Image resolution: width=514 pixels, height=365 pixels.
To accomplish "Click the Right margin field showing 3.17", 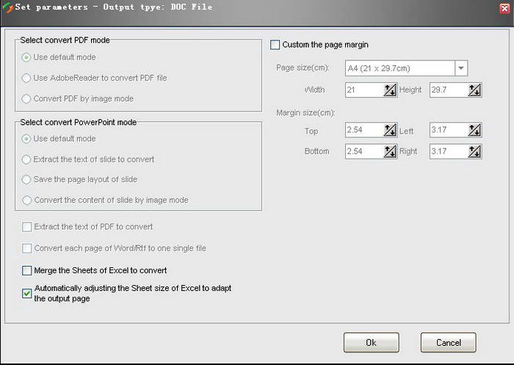I will click(x=449, y=151).
